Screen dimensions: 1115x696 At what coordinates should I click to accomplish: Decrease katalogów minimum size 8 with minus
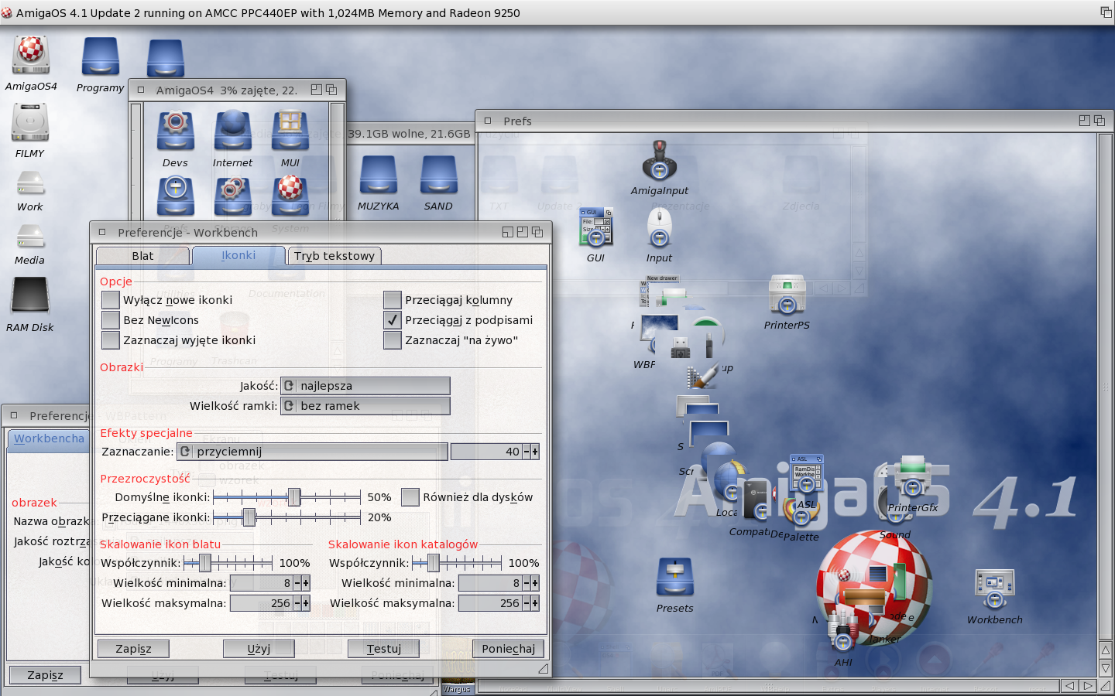coord(527,583)
